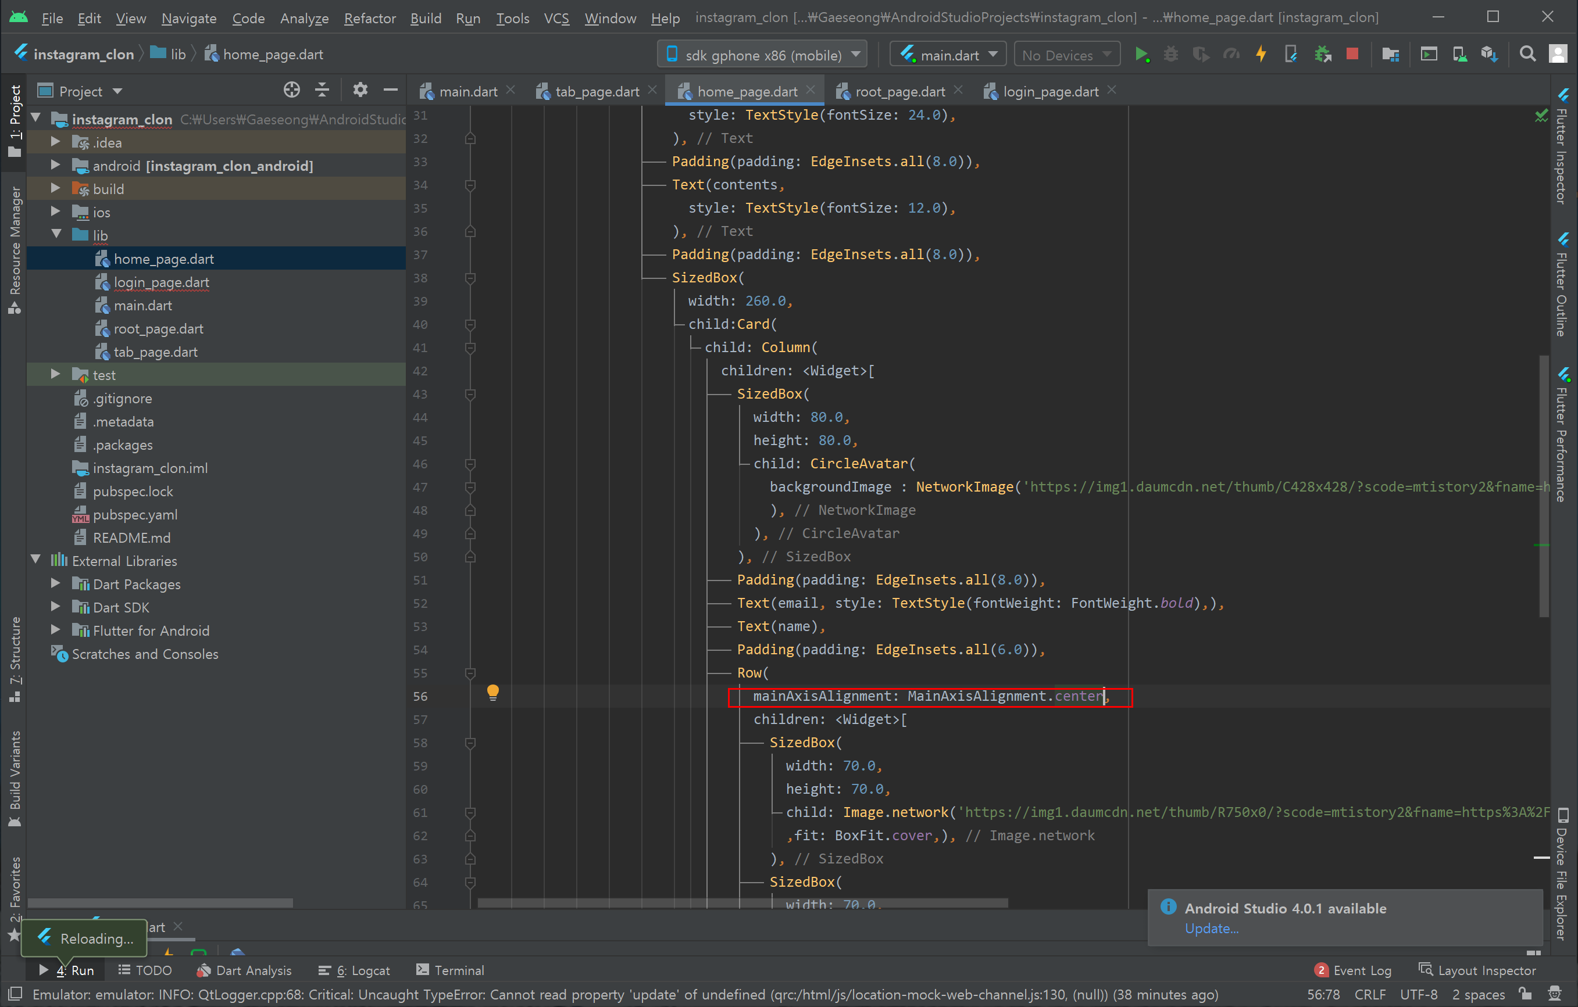Open the SDK Manager icon
This screenshot has width=1578, height=1007.
click(x=1489, y=55)
